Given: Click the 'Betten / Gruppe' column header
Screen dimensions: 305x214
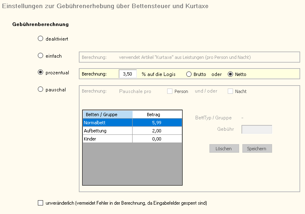Looking at the screenshot, I should (x=107, y=115).
